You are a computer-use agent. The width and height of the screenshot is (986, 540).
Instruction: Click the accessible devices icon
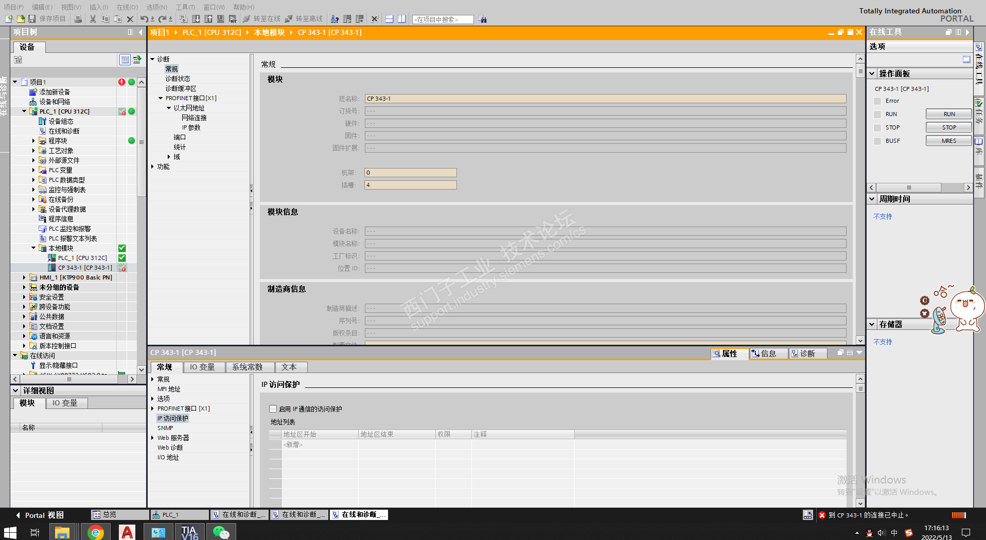334,19
